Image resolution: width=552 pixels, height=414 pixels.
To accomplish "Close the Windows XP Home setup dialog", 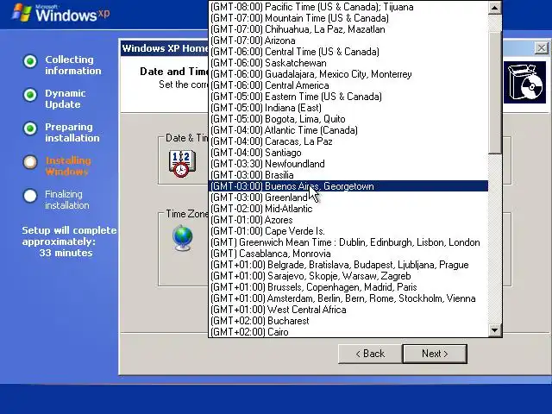I will coord(542,48).
